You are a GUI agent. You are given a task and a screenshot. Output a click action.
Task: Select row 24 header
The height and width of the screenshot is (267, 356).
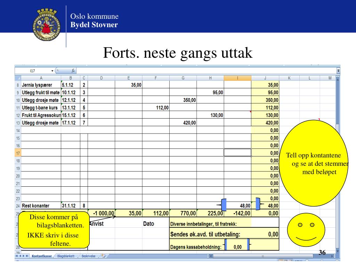click(x=18, y=206)
